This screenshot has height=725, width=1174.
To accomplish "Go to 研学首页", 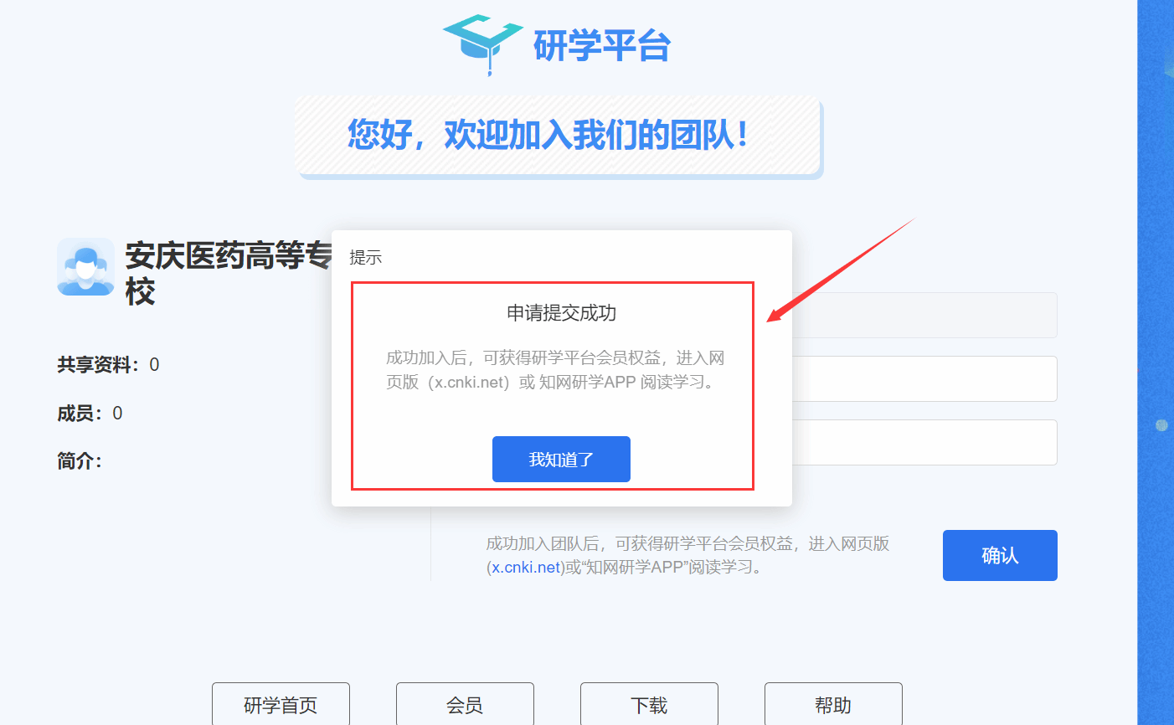I will [281, 705].
